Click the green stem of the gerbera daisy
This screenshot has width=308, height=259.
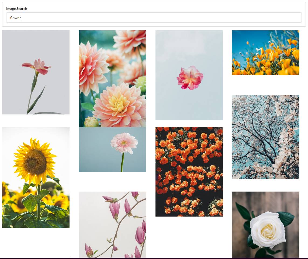coord(123,162)
